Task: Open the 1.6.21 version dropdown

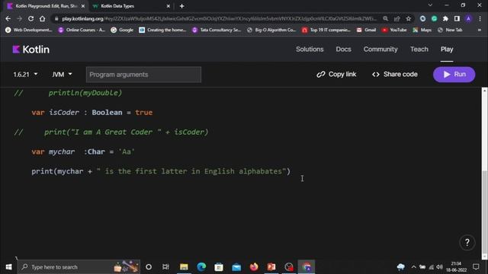Action: point(25,75)
